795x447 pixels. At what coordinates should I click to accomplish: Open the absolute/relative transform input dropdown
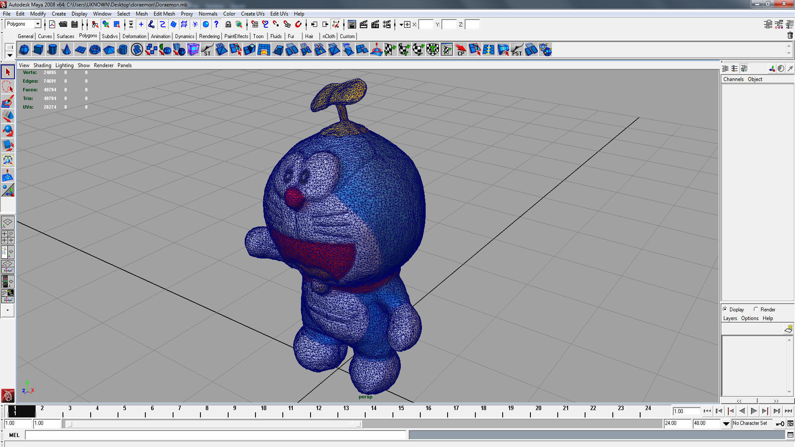pyautogui.click(x=401, y=24)
